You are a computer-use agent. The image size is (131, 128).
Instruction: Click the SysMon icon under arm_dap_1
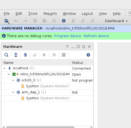tap(23, 98)
